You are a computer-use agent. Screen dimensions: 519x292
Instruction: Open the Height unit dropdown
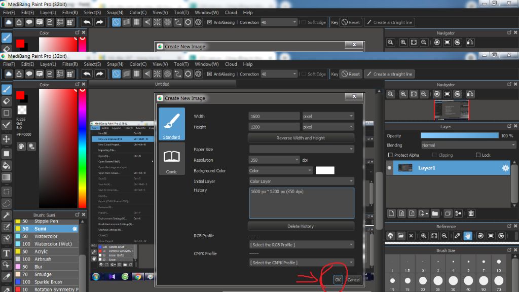coord(328,127)
